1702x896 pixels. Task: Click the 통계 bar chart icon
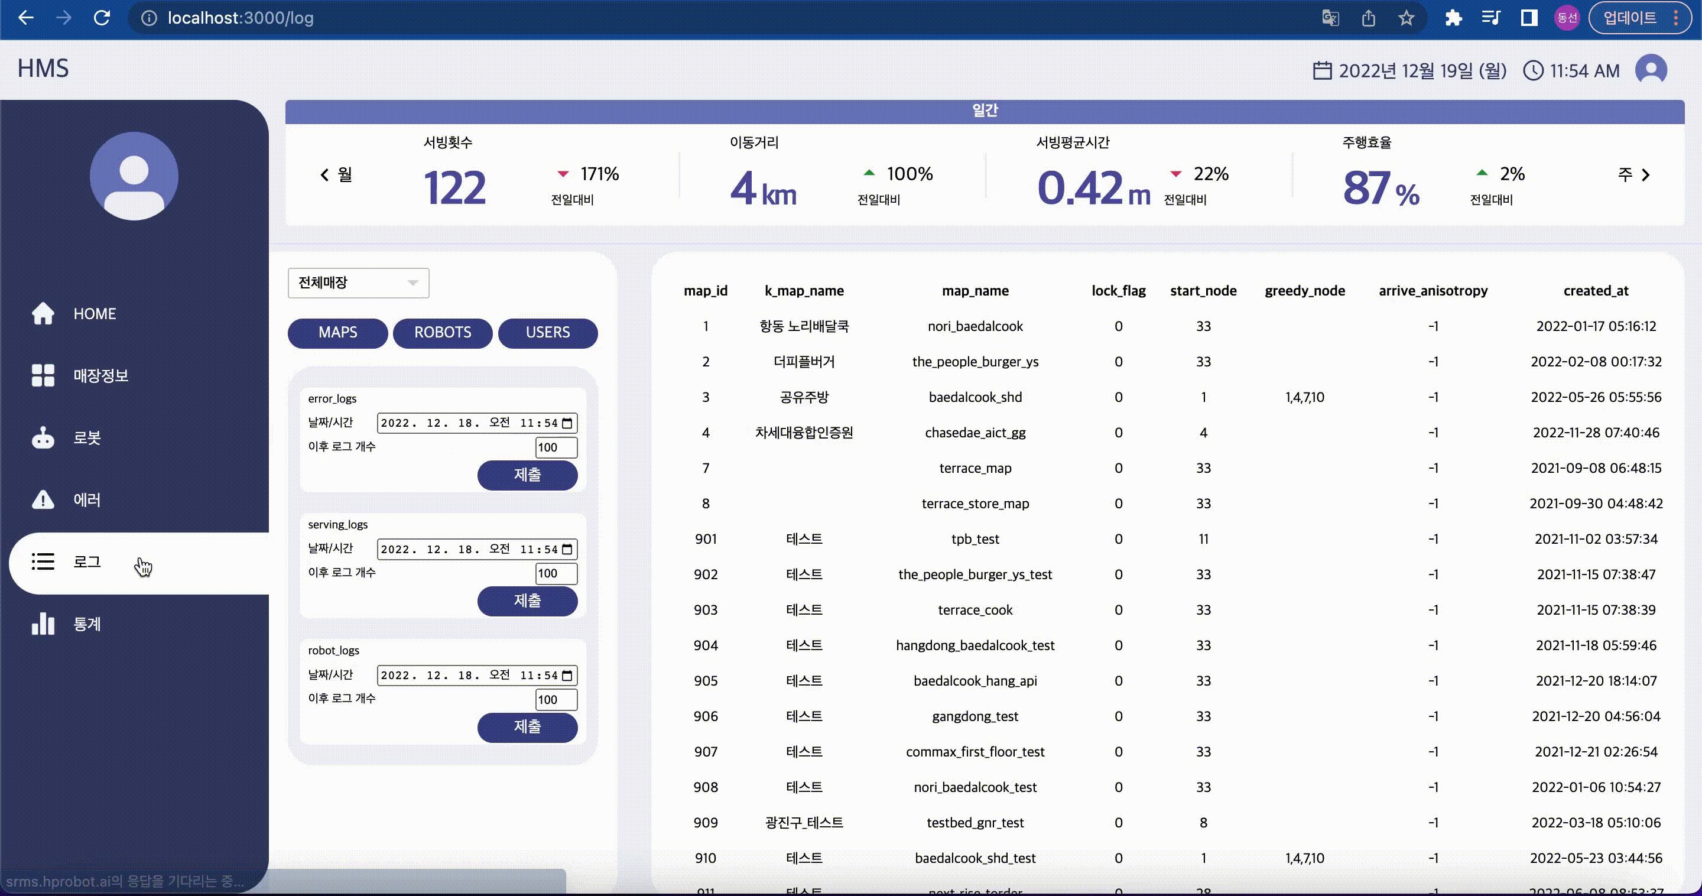tap(43, 624)
